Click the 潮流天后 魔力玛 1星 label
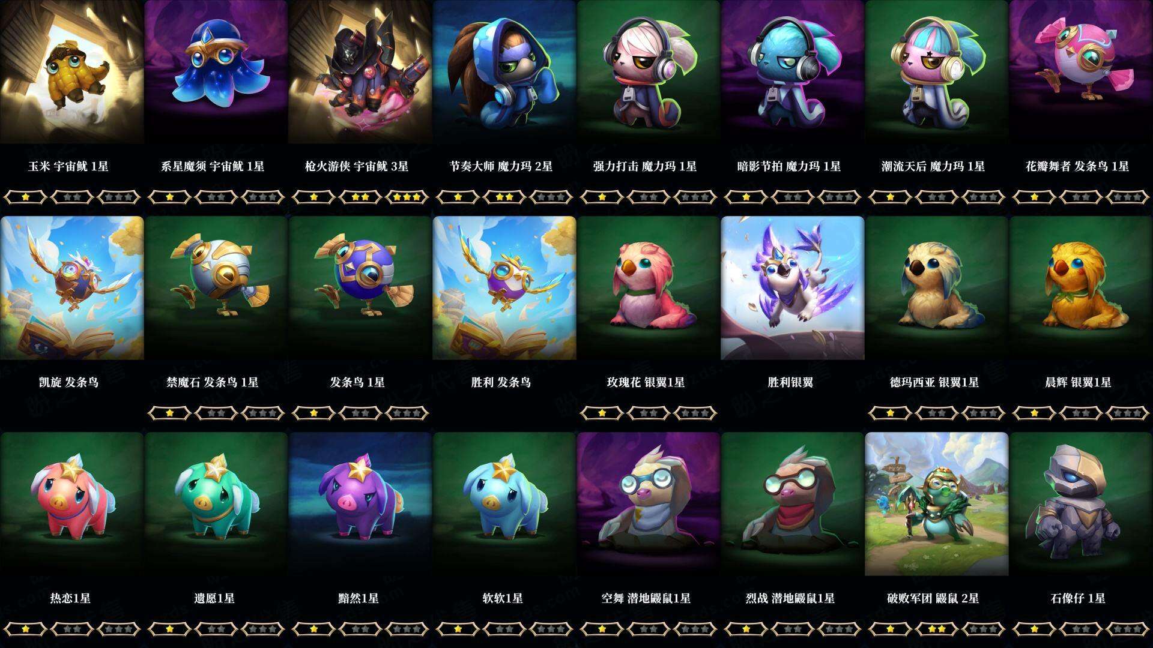Screen dimensions: 1153x648 [933, 166]
